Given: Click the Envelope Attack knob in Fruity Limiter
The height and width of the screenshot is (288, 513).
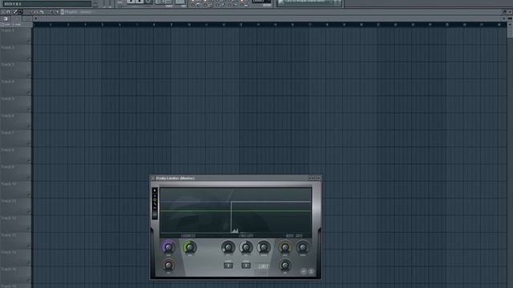Looking at the screenshot, I should pos(228,247).
